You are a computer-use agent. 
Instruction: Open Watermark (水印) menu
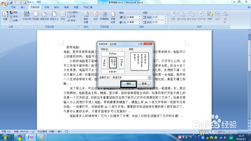tap(96, 17)
